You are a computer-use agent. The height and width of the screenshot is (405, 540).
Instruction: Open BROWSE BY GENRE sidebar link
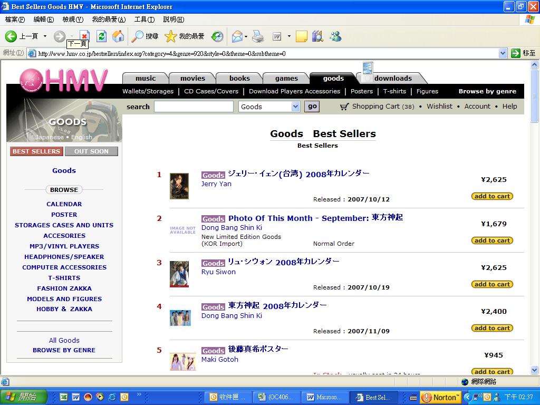pyautogui.click(x=64, y=350)
